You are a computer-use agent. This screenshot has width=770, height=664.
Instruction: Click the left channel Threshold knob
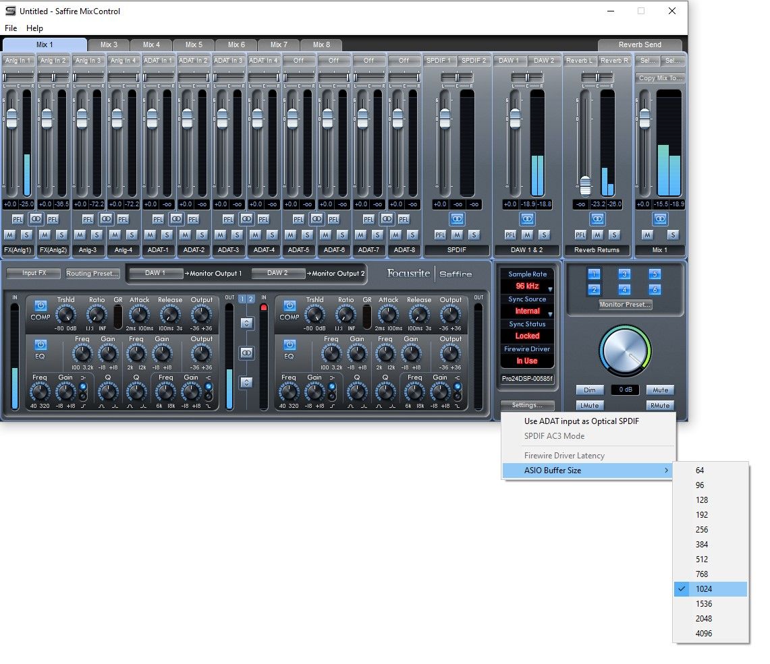[x=65, y=314]
